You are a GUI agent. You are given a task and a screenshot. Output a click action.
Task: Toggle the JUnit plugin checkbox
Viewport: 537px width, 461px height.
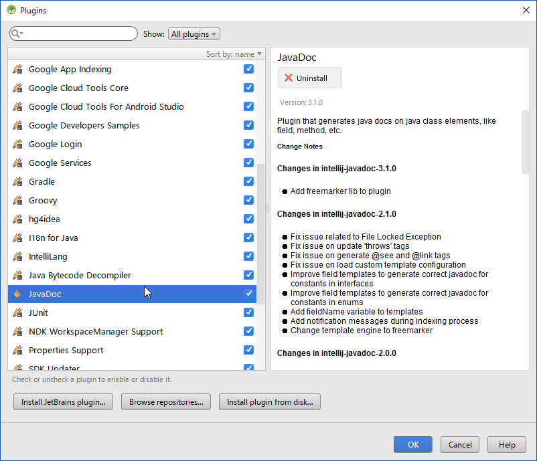(x=248, y=312)
